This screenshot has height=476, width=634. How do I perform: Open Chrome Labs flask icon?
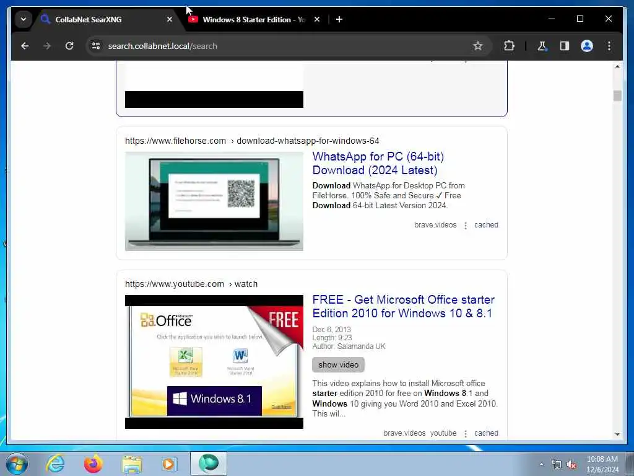point(542,46)
